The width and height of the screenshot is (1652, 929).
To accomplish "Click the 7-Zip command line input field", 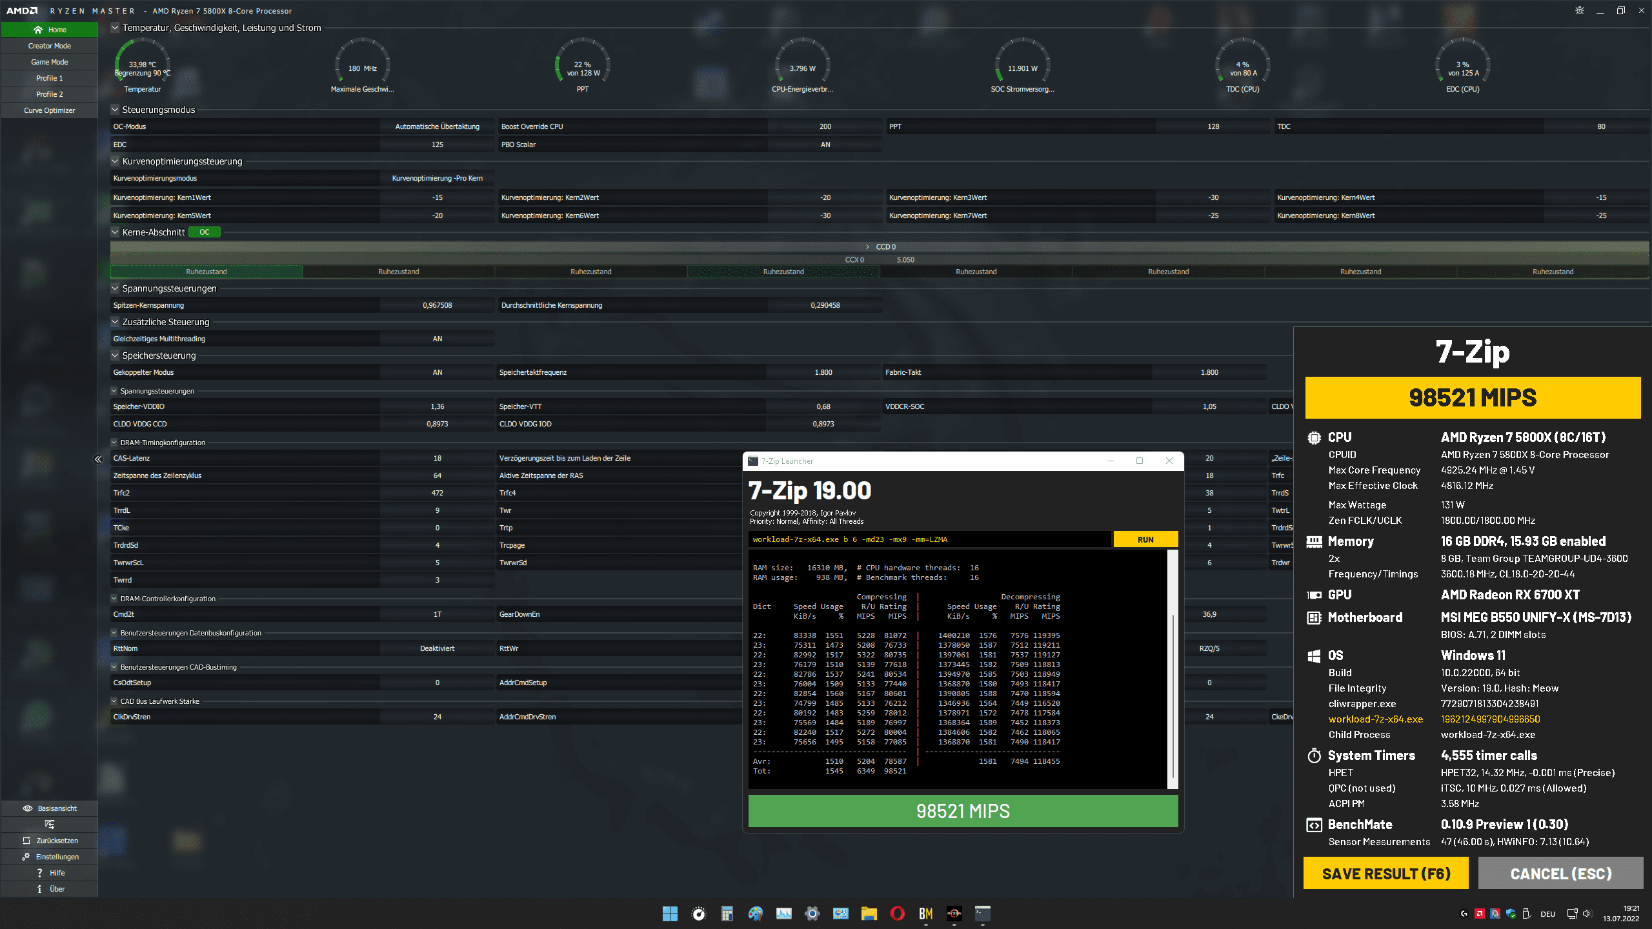I will tap(930, 540).
